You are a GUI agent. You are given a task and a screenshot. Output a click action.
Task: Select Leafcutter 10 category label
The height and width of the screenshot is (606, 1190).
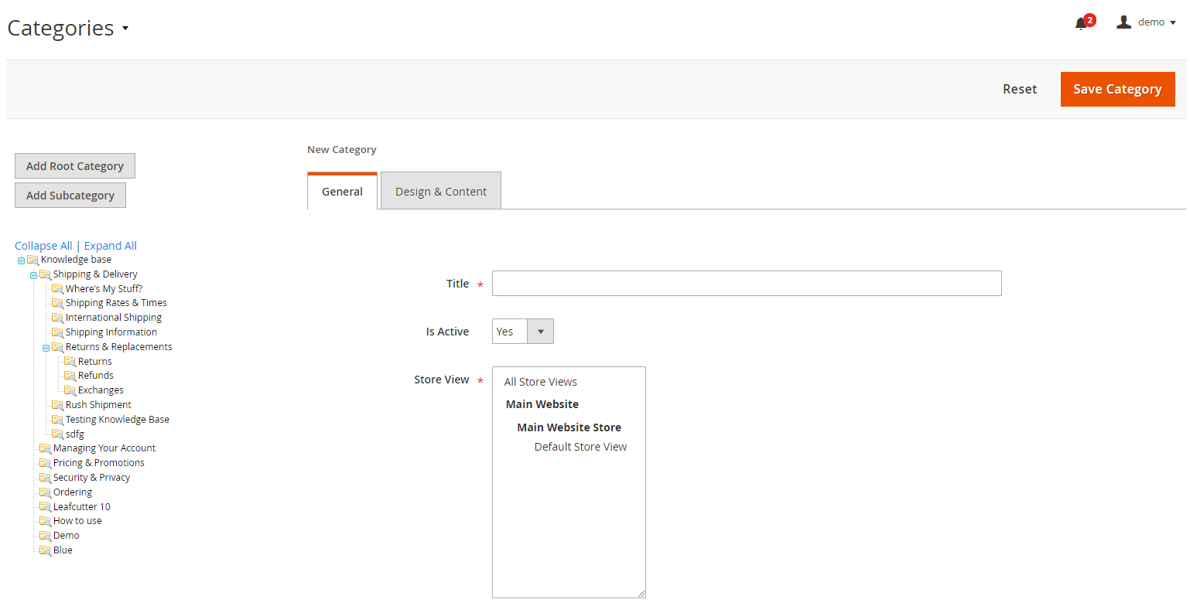coord(82,507)
